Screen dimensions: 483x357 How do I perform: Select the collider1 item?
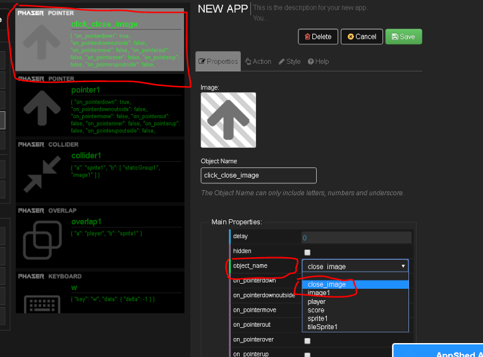[x=100, y=171]
